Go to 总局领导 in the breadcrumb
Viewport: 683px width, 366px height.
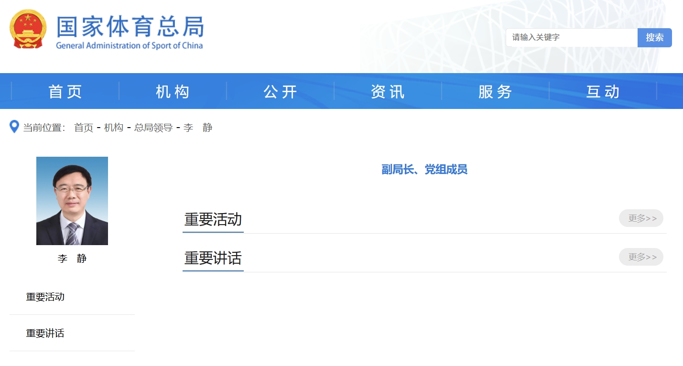(x=153, y=128)
